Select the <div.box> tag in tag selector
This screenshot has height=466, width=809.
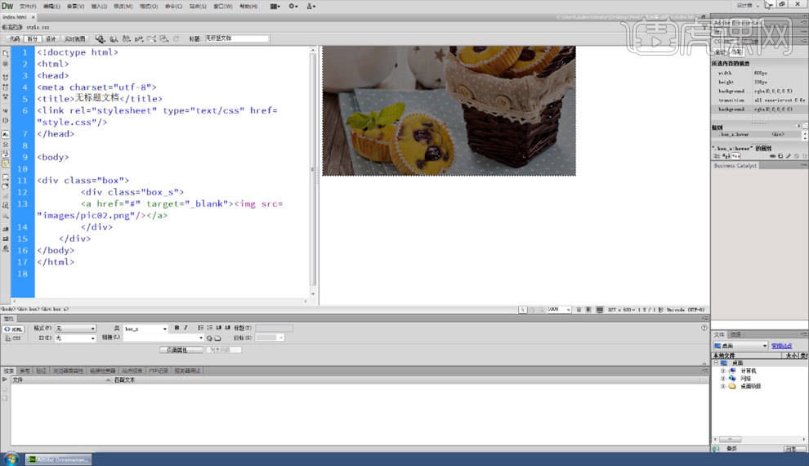(29, 309)
